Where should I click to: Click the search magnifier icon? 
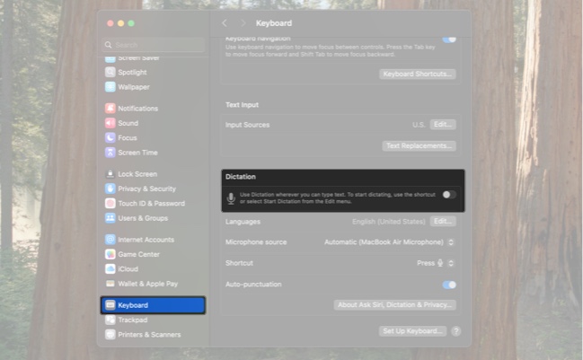108,45
